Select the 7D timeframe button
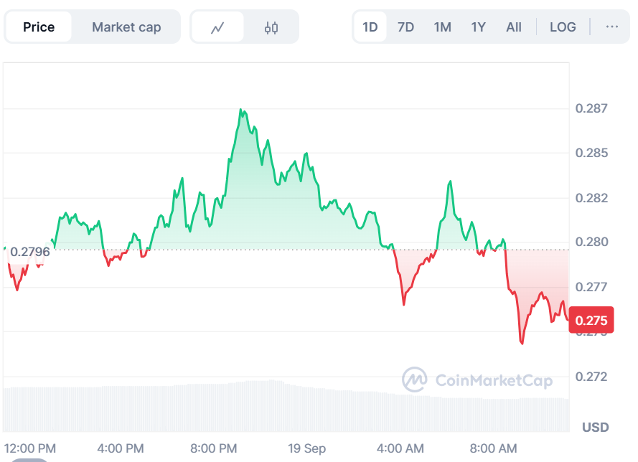 click(x=405, y=27)
